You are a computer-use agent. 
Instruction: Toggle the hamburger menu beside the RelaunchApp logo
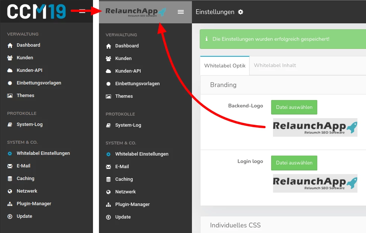pyautogui.click(x=181, y=12)
